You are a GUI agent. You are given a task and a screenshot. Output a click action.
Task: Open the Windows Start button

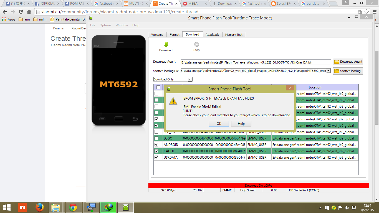[x=7, y=207]
